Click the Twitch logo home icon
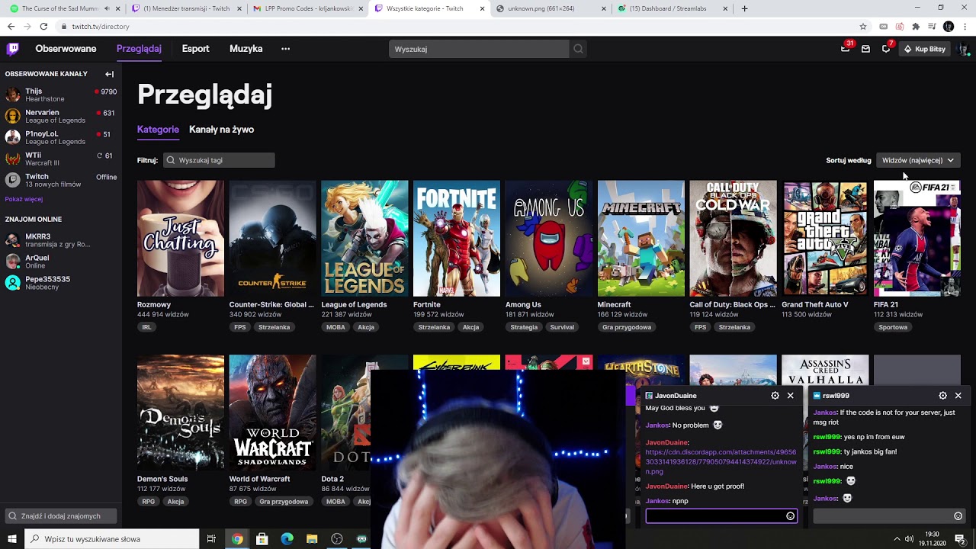This screenshot has height=549, width=976. click(x=13, y=49)
